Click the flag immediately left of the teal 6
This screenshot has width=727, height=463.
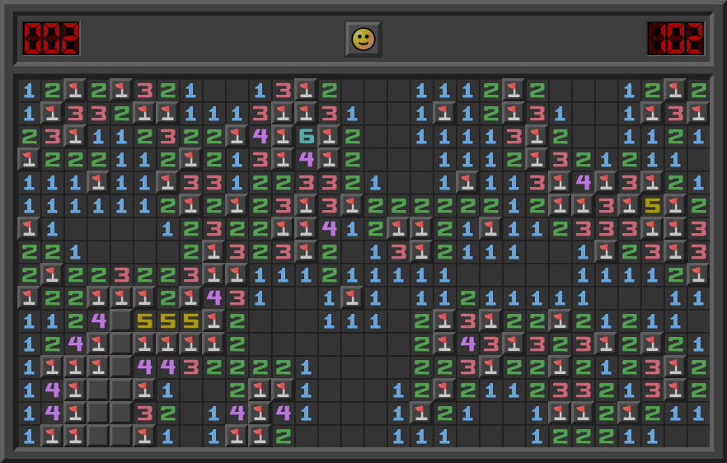point(284,136)
